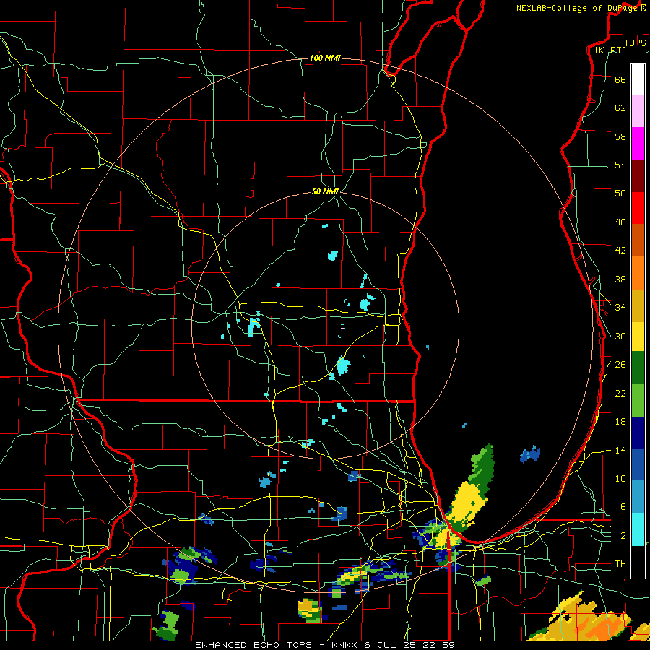Click the [K FT] units label
The image size is (650, 650).
610,50
